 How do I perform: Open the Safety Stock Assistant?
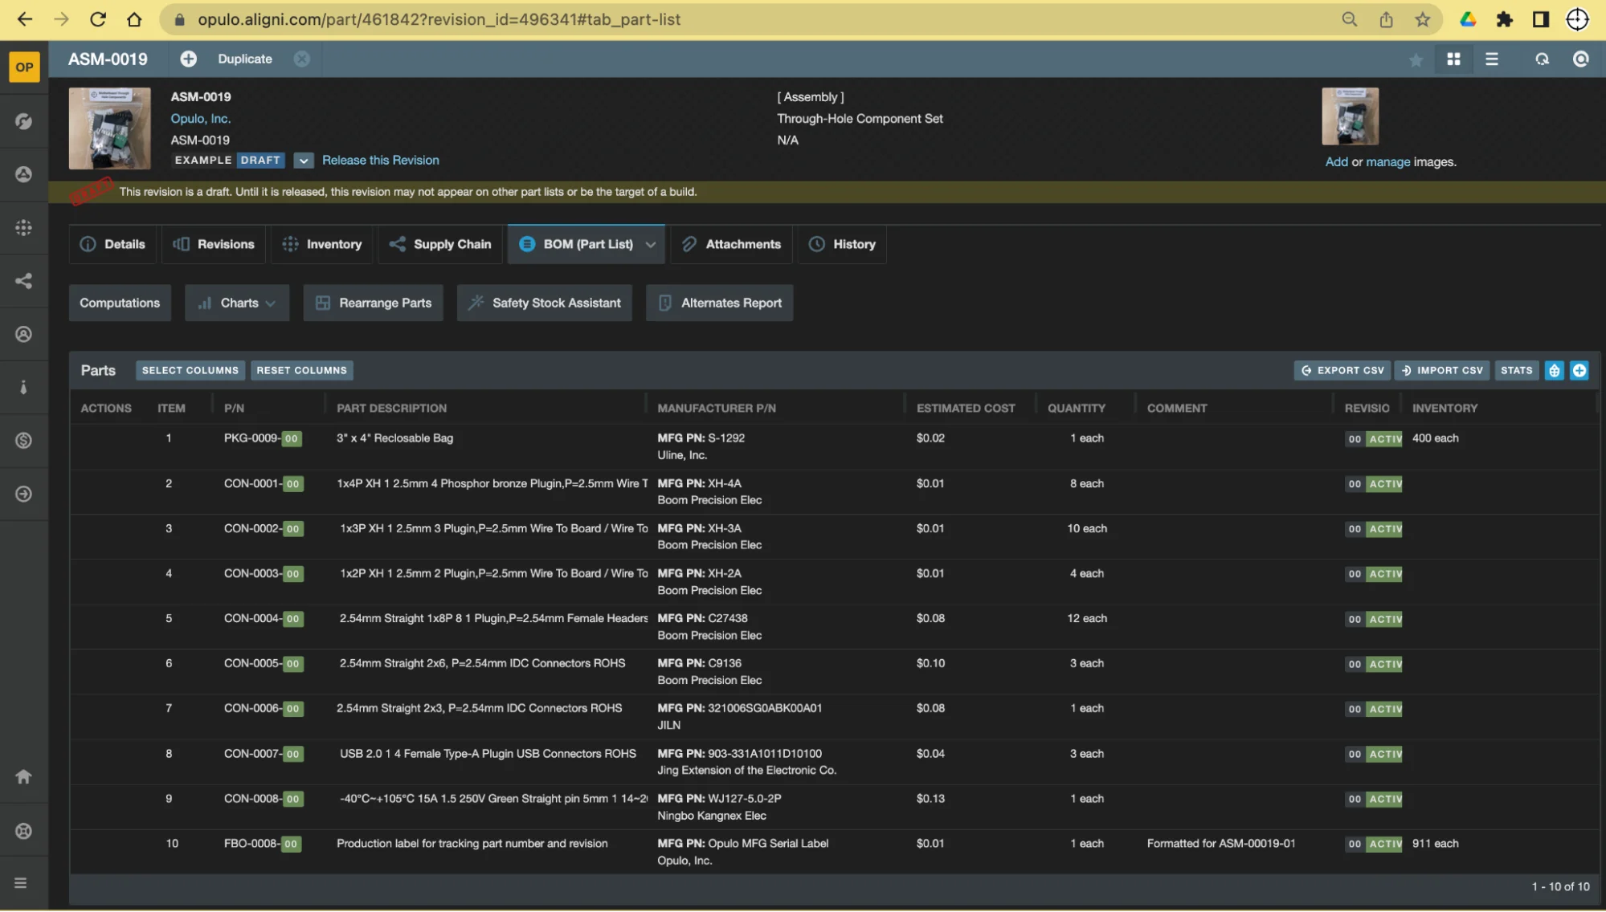click(545, 303)
